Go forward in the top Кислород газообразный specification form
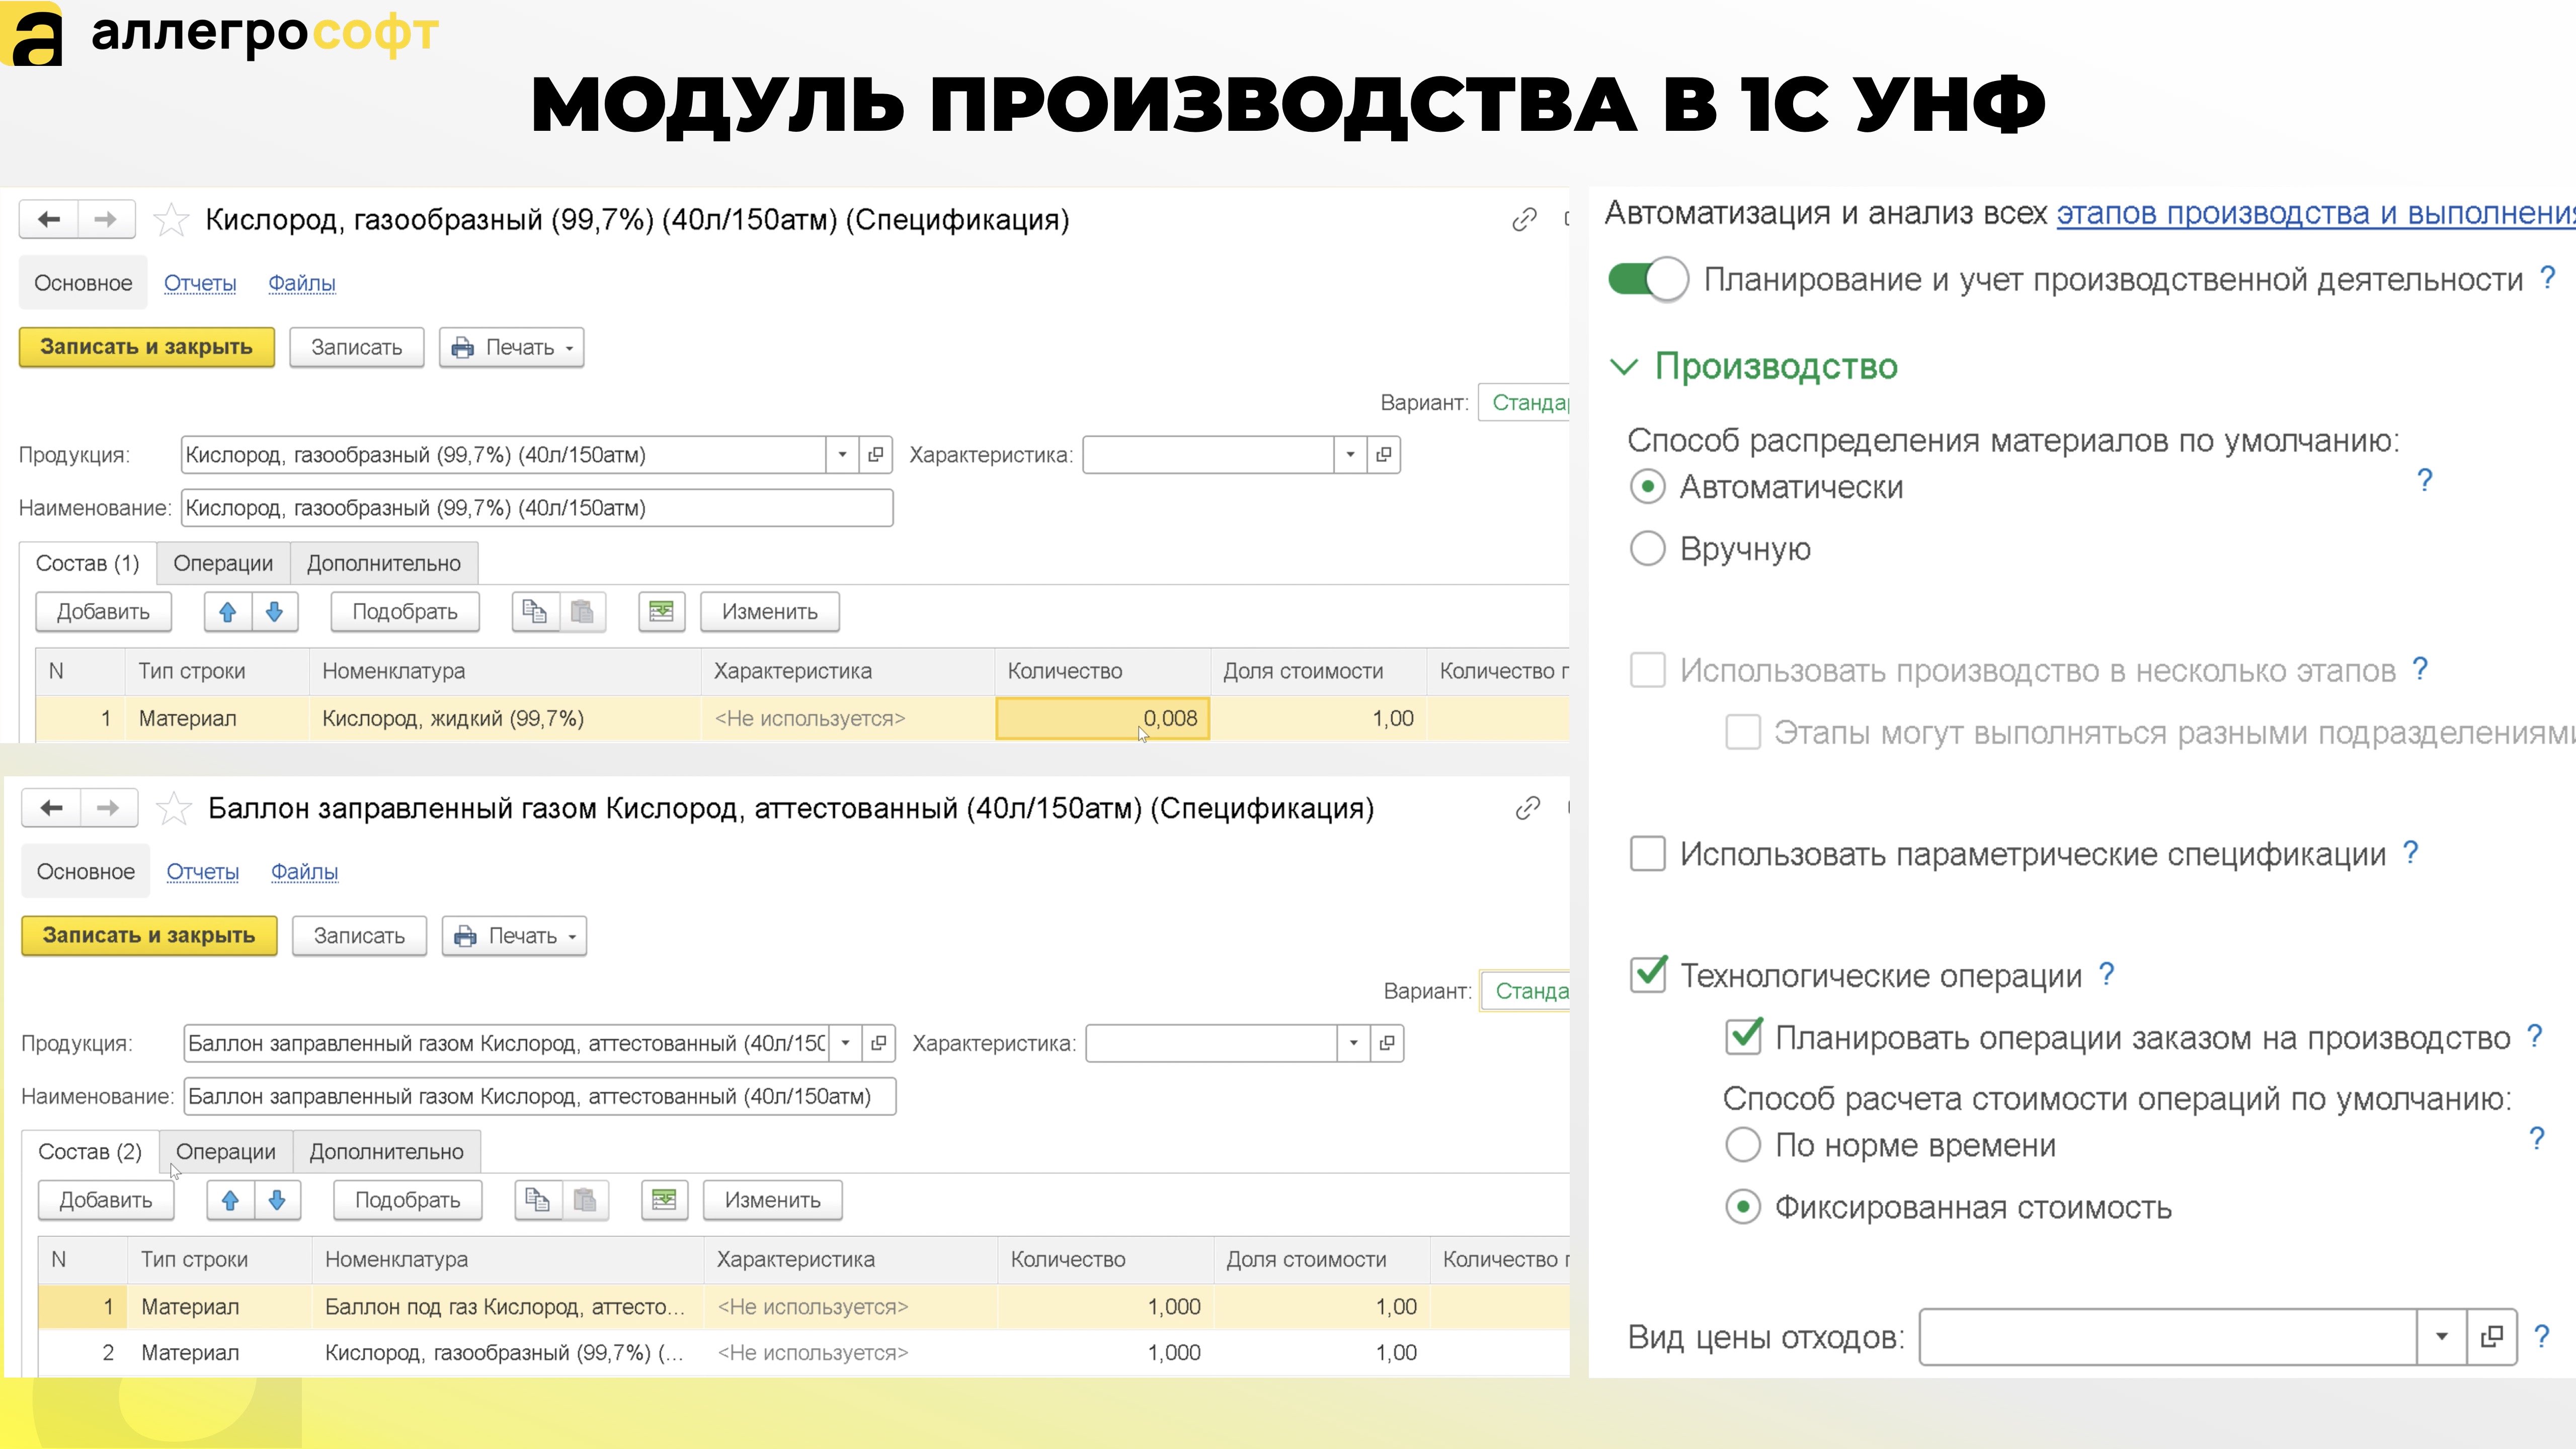The image size is (2576, 1449). [106, 219]
